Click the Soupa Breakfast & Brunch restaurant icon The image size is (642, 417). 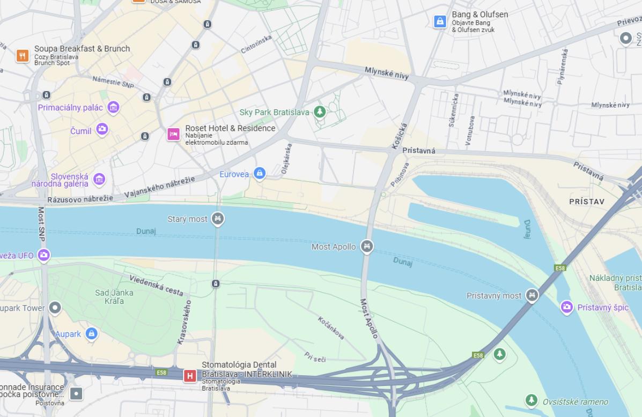(x=23, y=56)
